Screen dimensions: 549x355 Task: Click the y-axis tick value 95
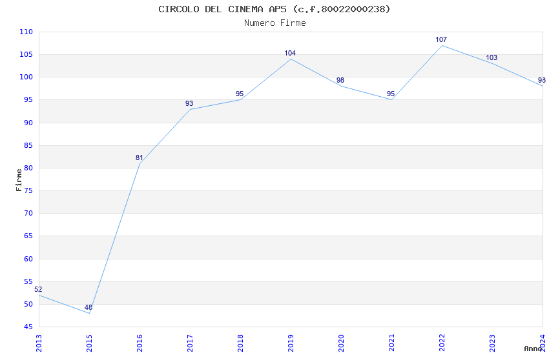point(28,99)
